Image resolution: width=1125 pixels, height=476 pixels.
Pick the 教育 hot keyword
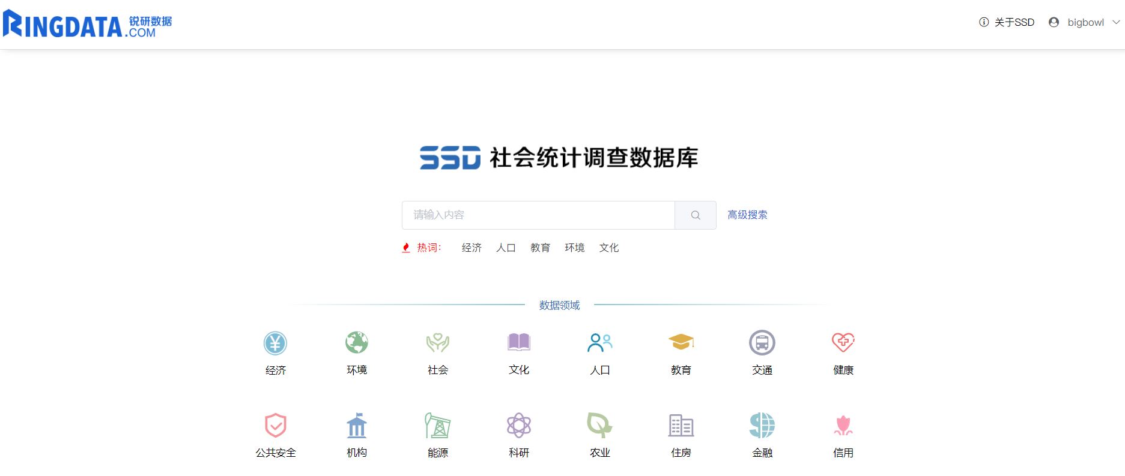pos(540,248)
